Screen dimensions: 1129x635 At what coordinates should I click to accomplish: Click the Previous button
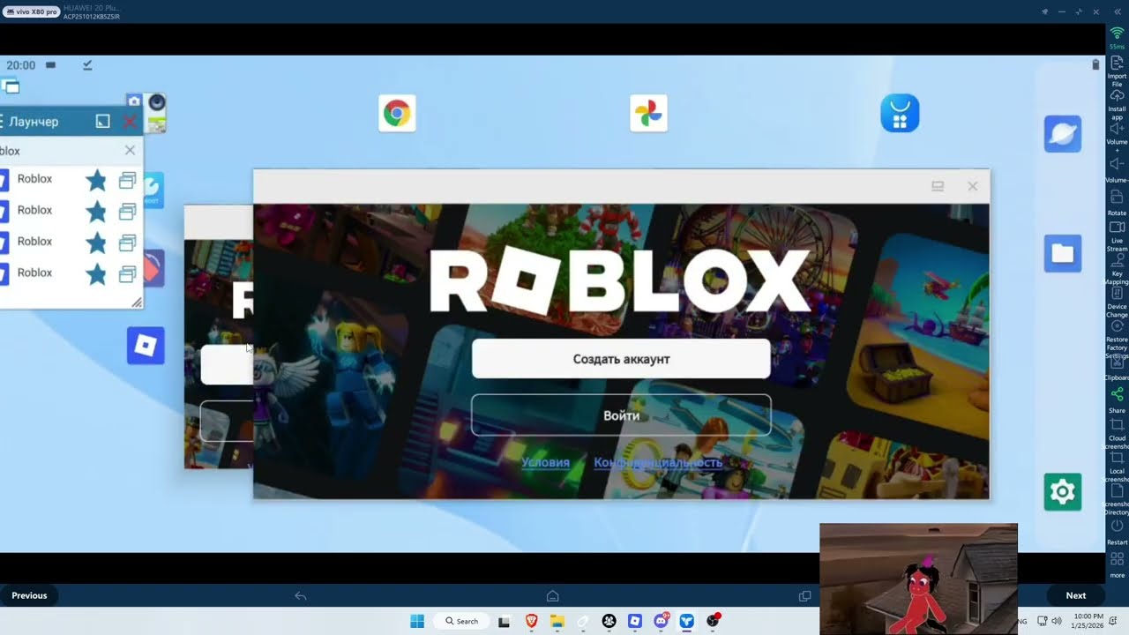[29, 595]
